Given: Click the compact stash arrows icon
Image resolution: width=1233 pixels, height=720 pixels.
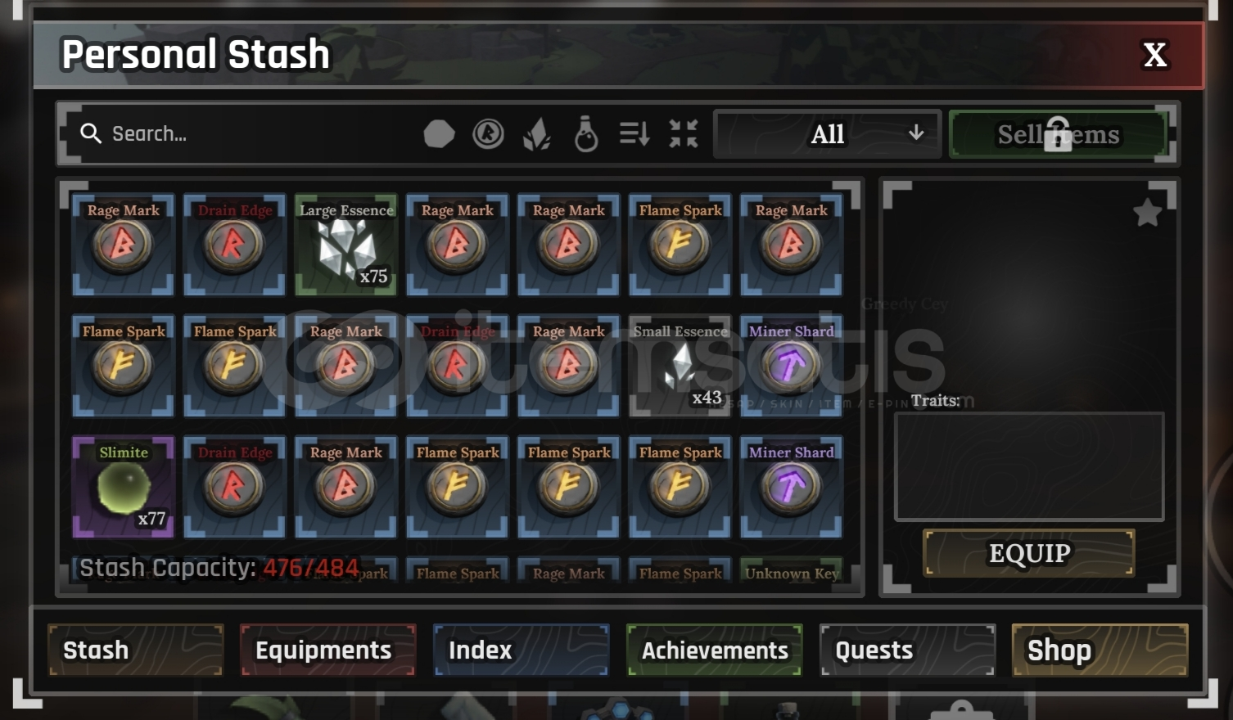Looking at the screenshot, I should point(683,133).
